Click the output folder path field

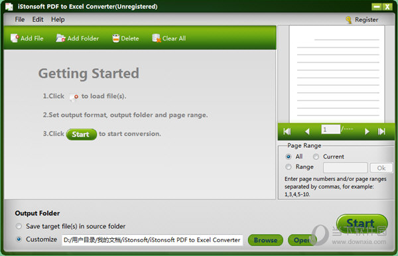[152, 240]
